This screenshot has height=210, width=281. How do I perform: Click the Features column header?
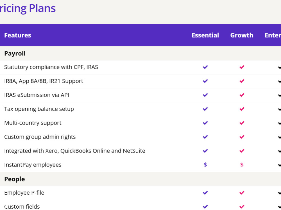pos(17,35)
